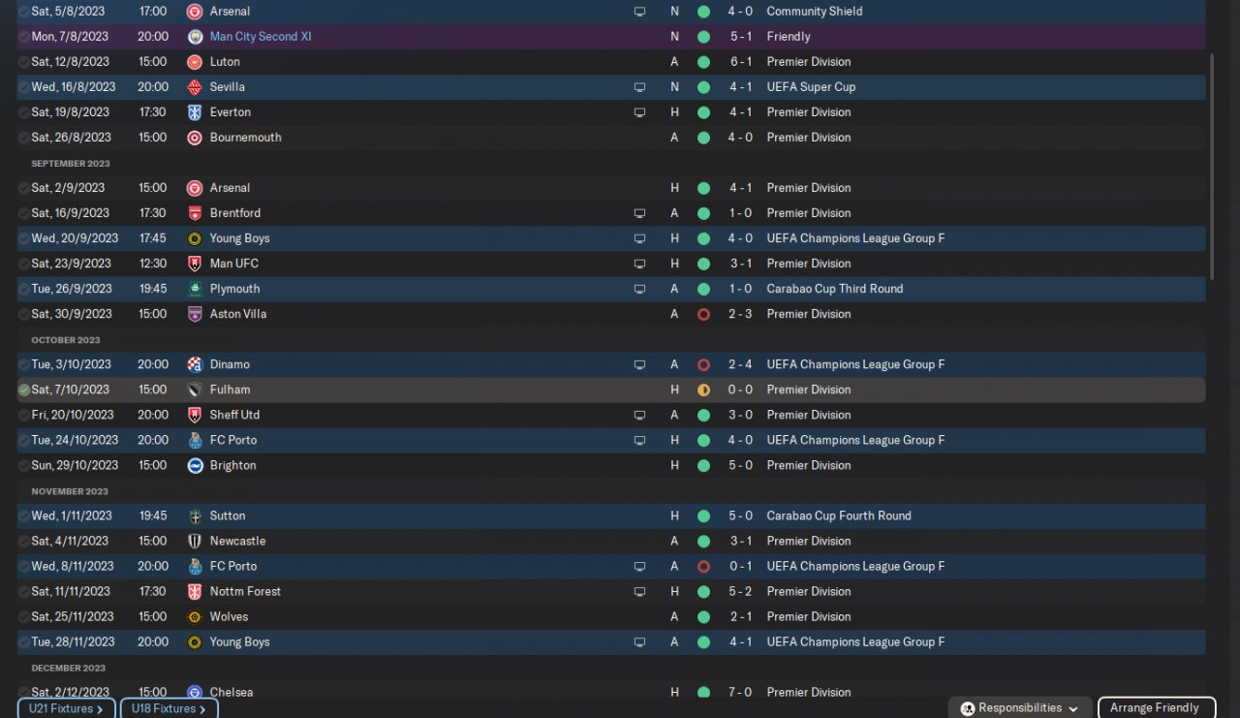Expand the U18 Fixtures list
Viewport: 1240px width, 718px height.
(x=169, y=708)
